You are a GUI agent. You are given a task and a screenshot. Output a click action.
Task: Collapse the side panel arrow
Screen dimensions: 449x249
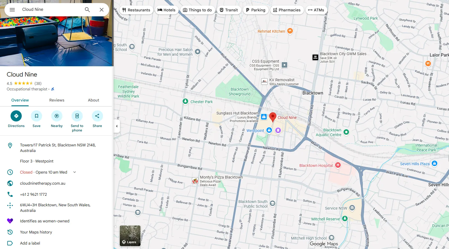(x=117, y=126)
